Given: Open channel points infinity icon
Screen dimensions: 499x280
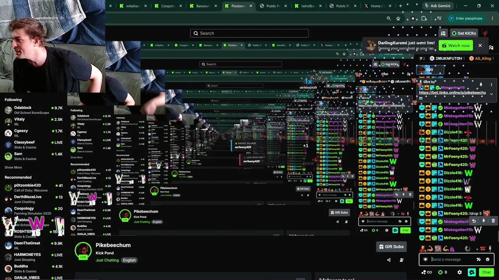Looking at the screenshot, I should point(427,272).
